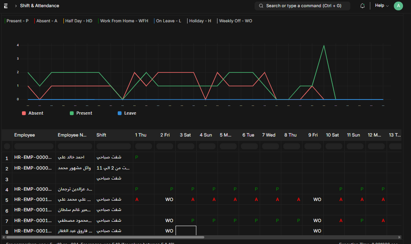The image size is (411, 244).
Task: Toggle Leave series in chart legend
Action: click(x=126, y=113)
